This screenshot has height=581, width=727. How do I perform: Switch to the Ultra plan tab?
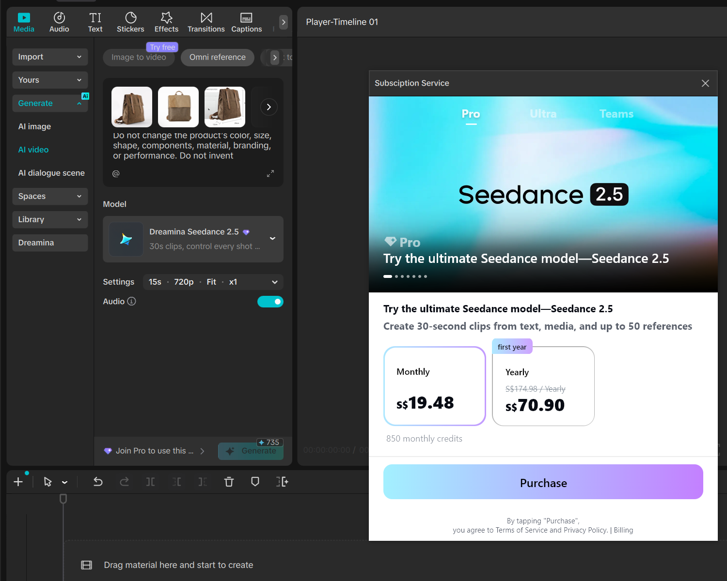[x=543, y=114]
